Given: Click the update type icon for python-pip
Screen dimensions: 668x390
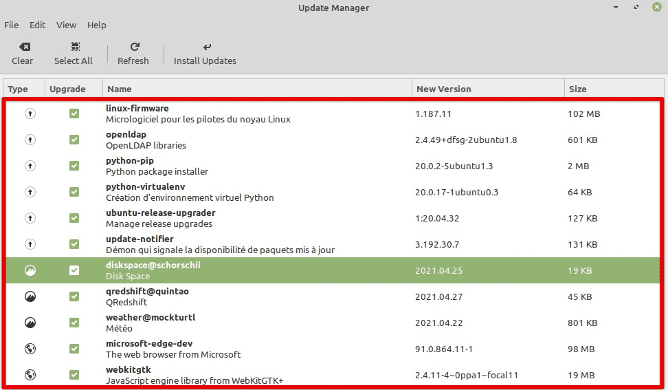Looking at the screenshot, I should click(30, 166).
